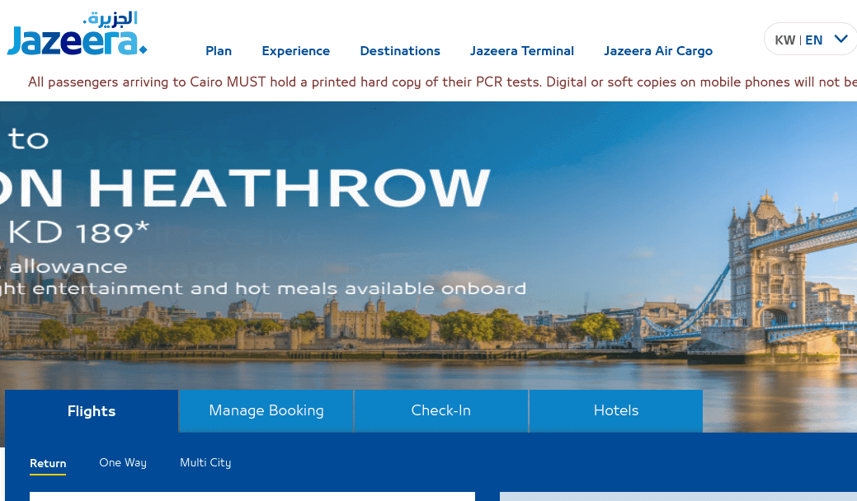This screenshot has width=857, height=501.
Task: Expand the language selector chevron arrow
Action: (x=841, y=39)
